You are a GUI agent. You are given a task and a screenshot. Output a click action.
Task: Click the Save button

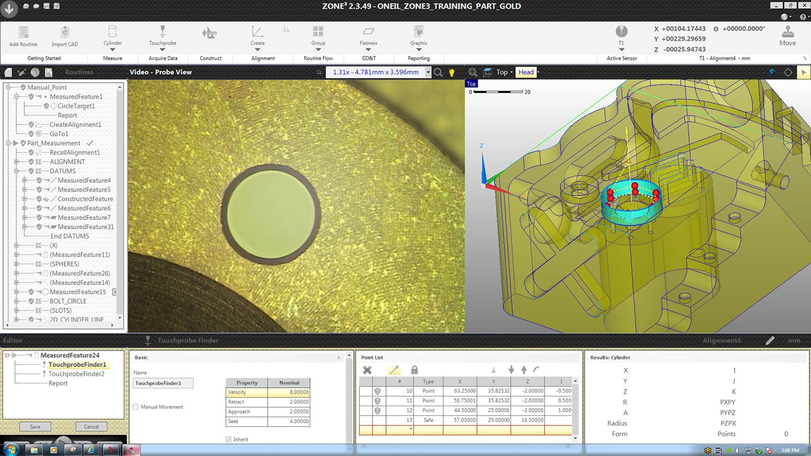tap(35, 427)
